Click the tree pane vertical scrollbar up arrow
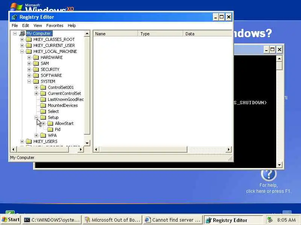This screenshot has width=301, height=225. coord(87,33)
